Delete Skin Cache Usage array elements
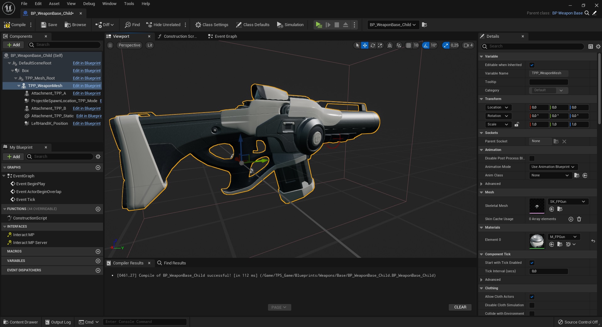The image size is (602, 327). (x=579, y=219)
